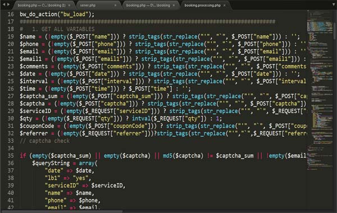Click the $email1 variable on line 22
The image size is (337, 213).
click(30, 59)
